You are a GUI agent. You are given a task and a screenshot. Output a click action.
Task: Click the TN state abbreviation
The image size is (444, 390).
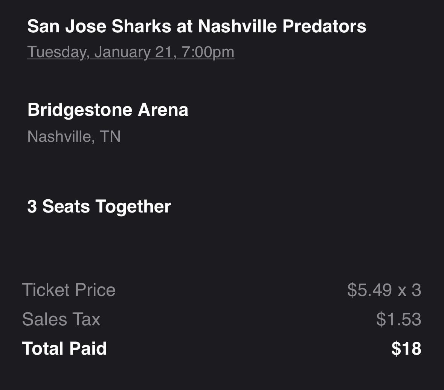tap(110, 136)
